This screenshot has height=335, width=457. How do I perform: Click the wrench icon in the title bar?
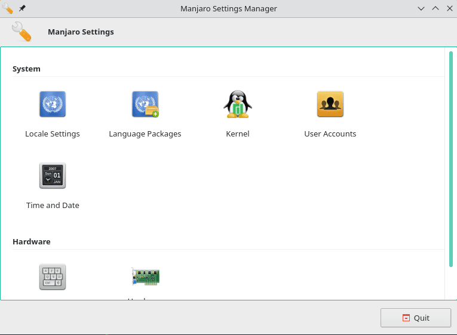(7, 8)
